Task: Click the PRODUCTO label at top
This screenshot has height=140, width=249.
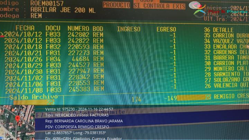Action: pos(116,5)
